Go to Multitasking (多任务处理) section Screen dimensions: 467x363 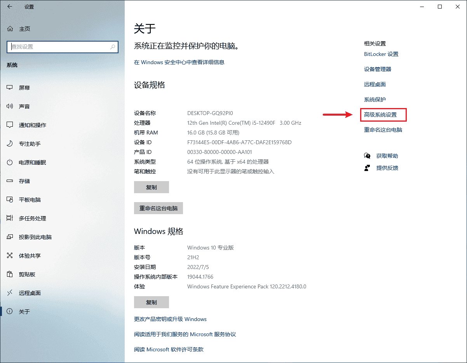tap(32, 218)
